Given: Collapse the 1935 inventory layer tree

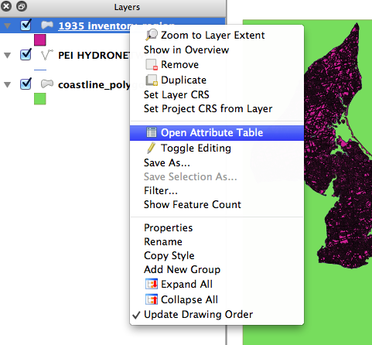Looking at the screenshot, I should (8, 26).
